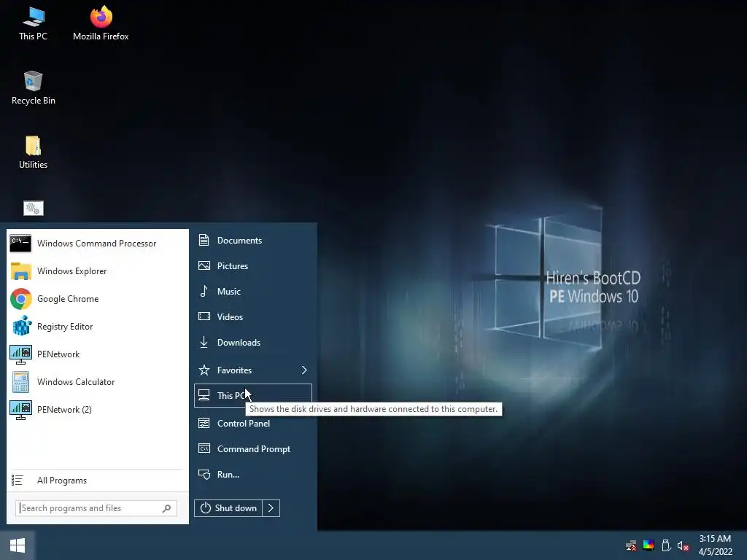Click the gear settings desktop icon
This screenshot has width=747, height=560.
point(34,208)
